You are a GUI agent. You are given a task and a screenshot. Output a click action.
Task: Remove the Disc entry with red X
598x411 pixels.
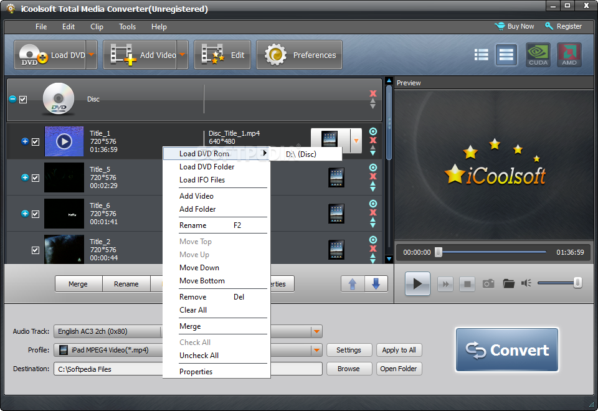point(373,93)
